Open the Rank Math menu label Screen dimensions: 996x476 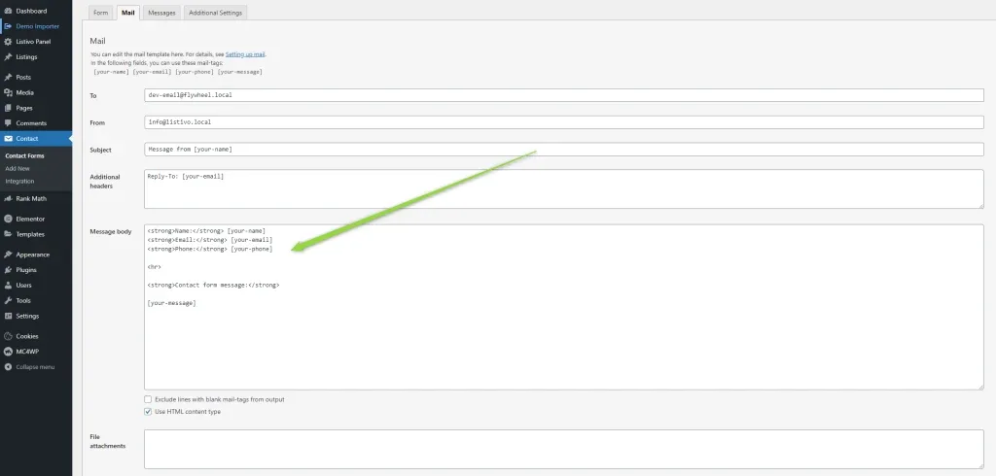pyautogui.click(x=31, y=198)
